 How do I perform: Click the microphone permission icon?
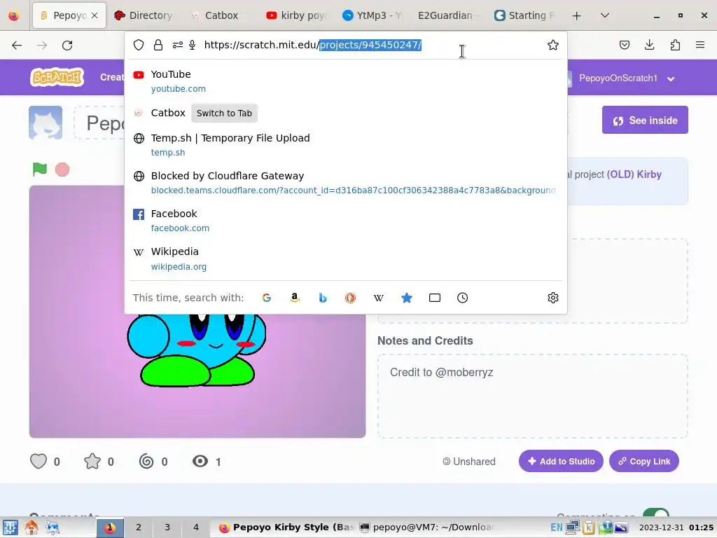point(193,45)
